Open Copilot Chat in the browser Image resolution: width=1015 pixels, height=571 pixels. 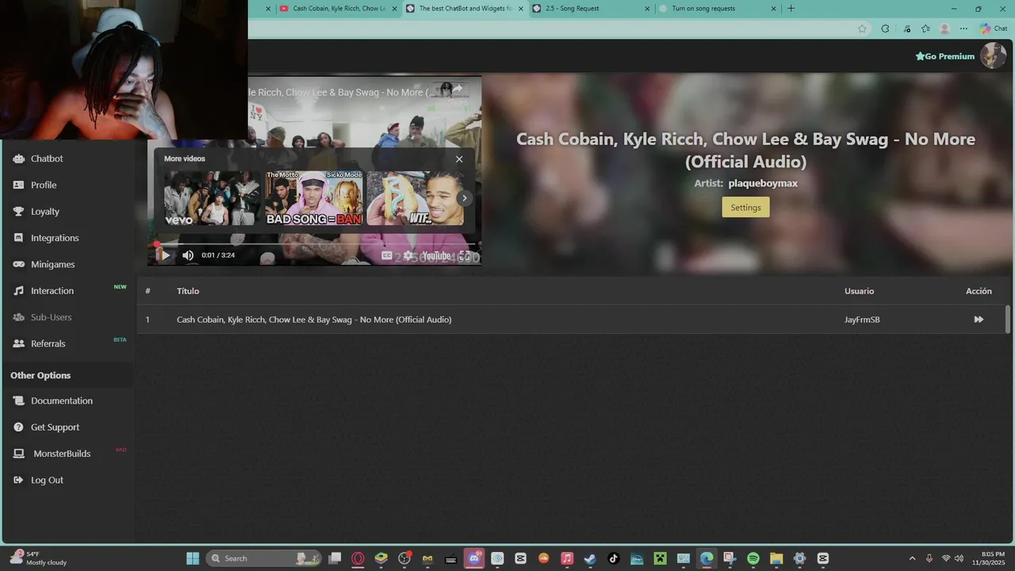[x=994, y=29]
